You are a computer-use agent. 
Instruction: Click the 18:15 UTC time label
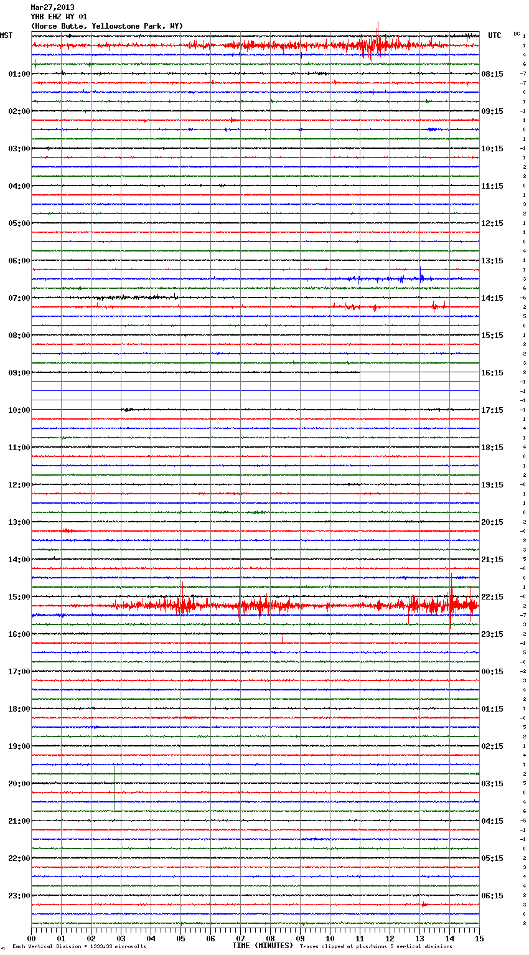pos(492,448)
